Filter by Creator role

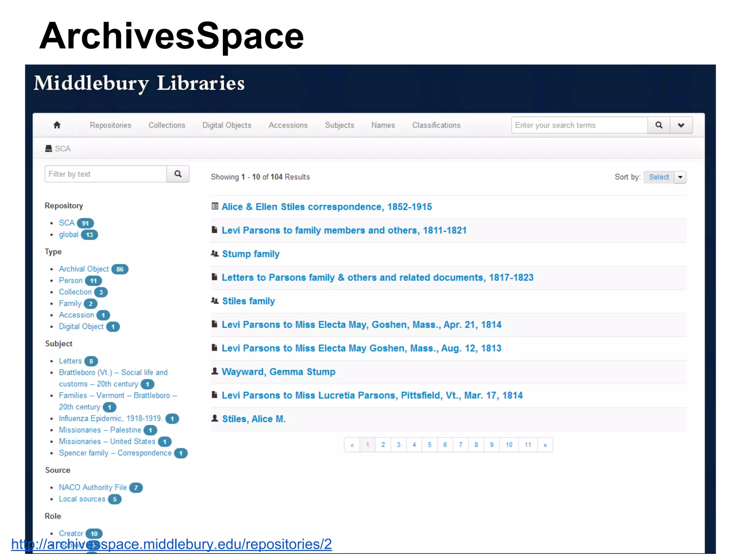(x=71, y=534)
